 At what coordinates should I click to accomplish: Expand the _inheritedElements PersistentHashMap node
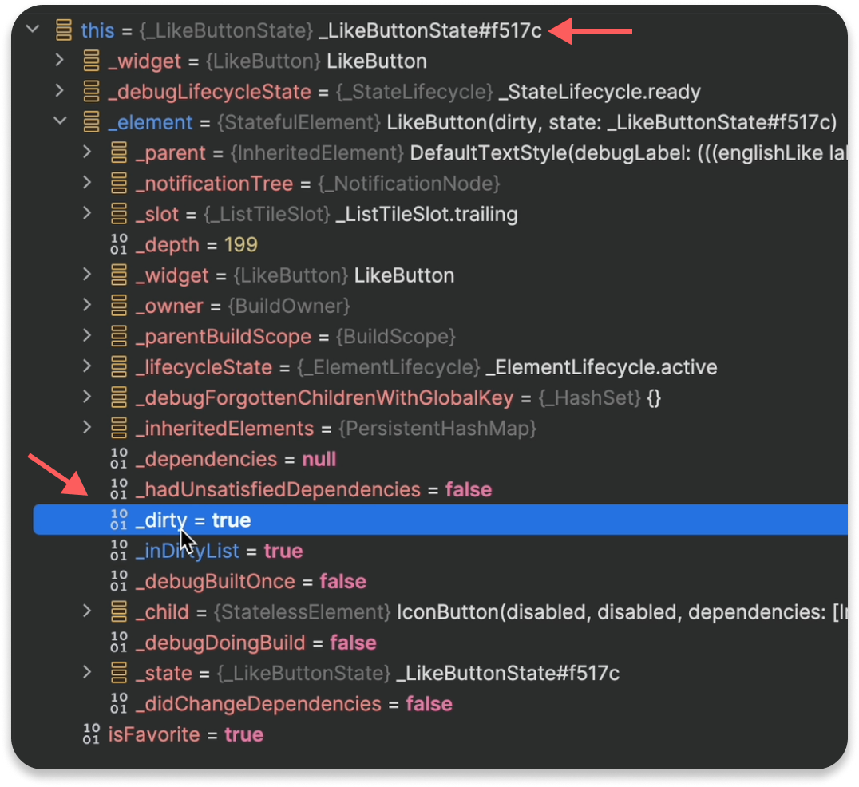pyautogui.click(x=88, y=428)
